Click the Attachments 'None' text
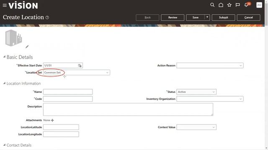This screenshot has width=268, height=150. pos(46,120)
